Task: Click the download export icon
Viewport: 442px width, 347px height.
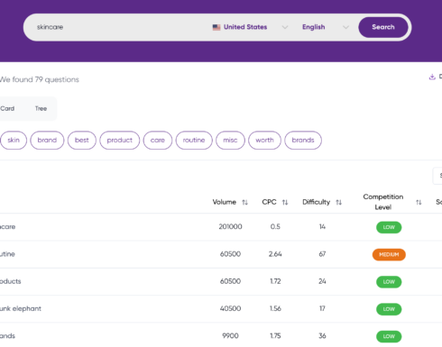Action: 432,77
